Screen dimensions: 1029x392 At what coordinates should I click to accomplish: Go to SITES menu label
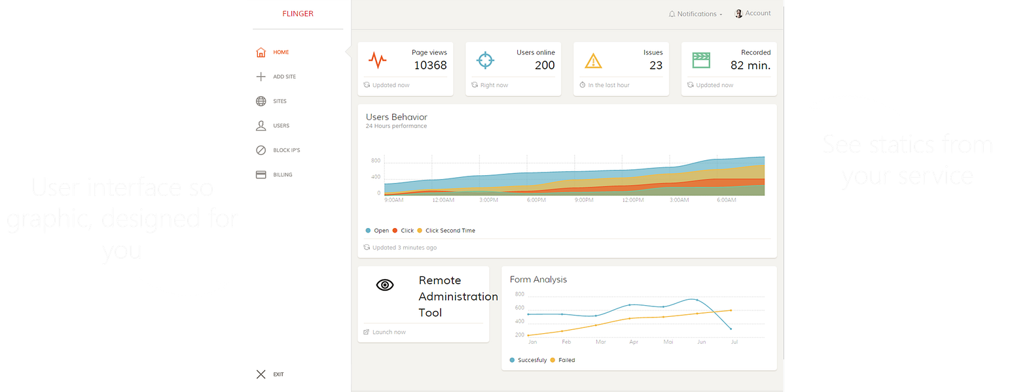(280, 101)
